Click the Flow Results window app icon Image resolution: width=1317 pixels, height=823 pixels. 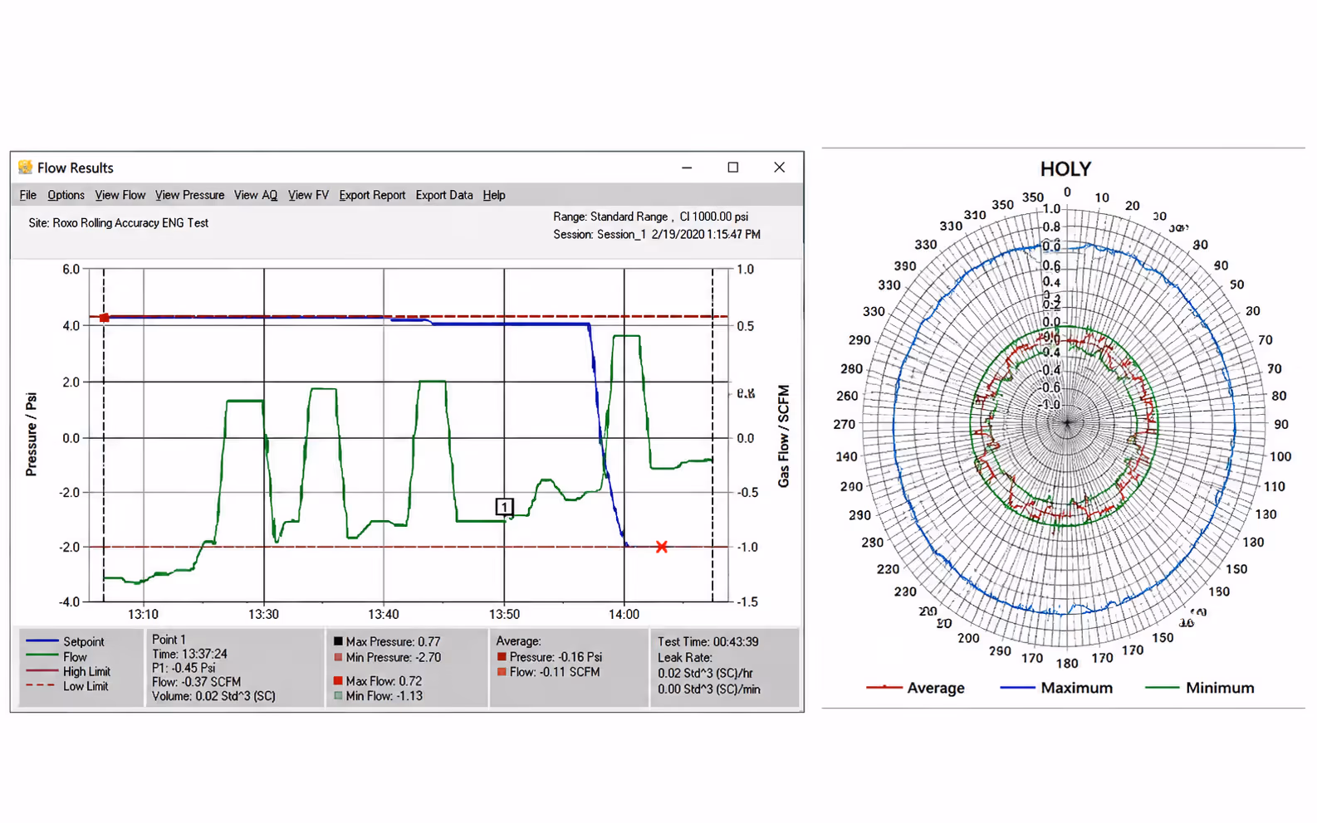26,168
